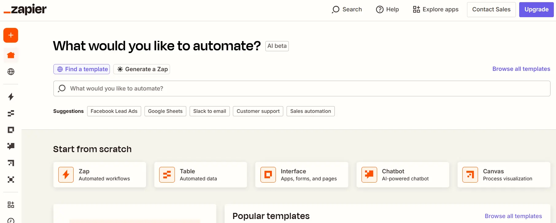Focus the 'What would you like to automate?' field

[x=302, y=88]
